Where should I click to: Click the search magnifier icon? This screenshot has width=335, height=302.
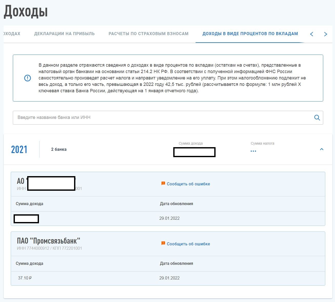point(317,118)
